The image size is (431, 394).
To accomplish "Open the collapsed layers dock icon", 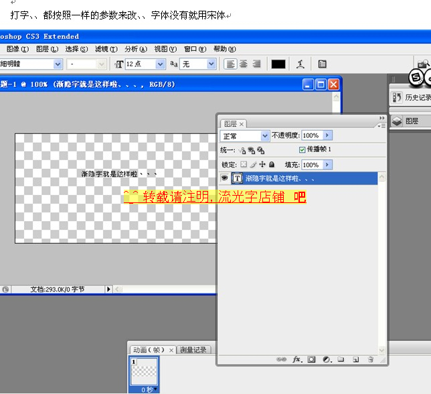I will pos(397,121).
